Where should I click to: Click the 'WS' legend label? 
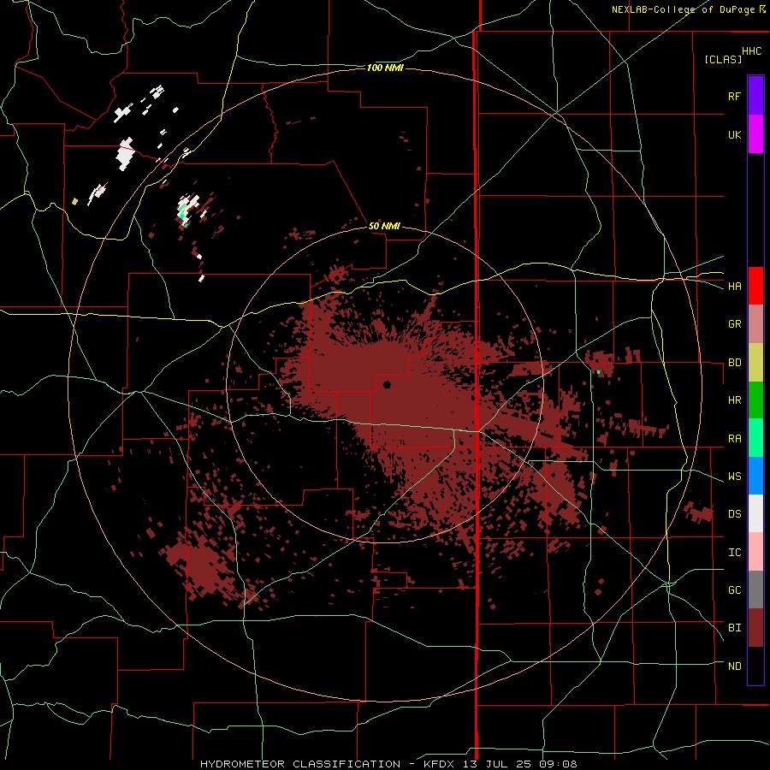(734, 477)
